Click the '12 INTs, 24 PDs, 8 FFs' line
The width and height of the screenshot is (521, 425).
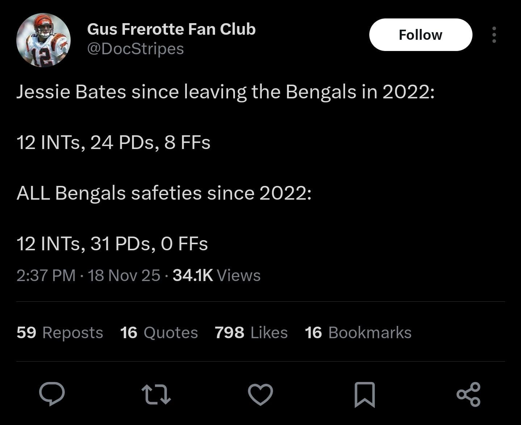coord(113,142)
